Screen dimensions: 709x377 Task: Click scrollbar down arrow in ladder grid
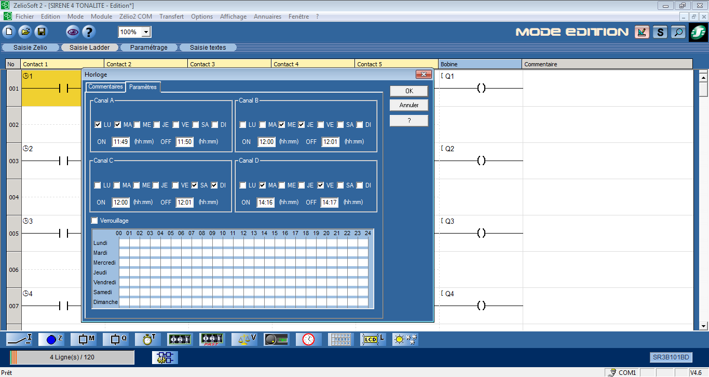(704, 326)
